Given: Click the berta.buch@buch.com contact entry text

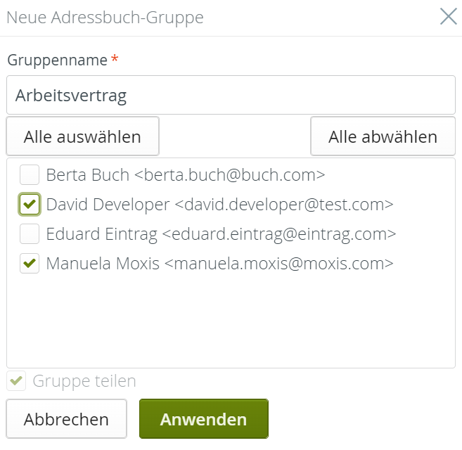Looking at the screenshot, I should point(185,174).
